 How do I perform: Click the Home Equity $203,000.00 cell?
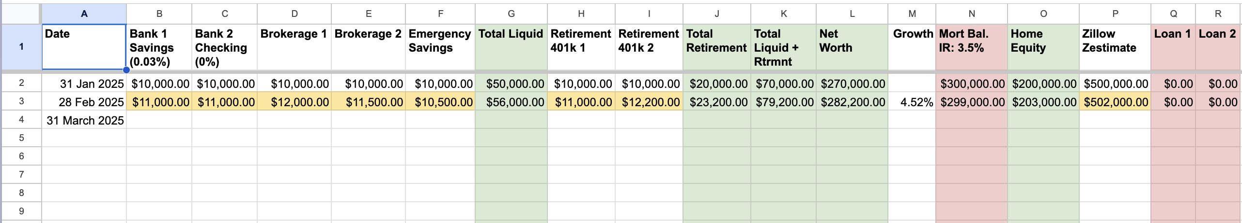pyautogui.click(x=1043, y=102)
